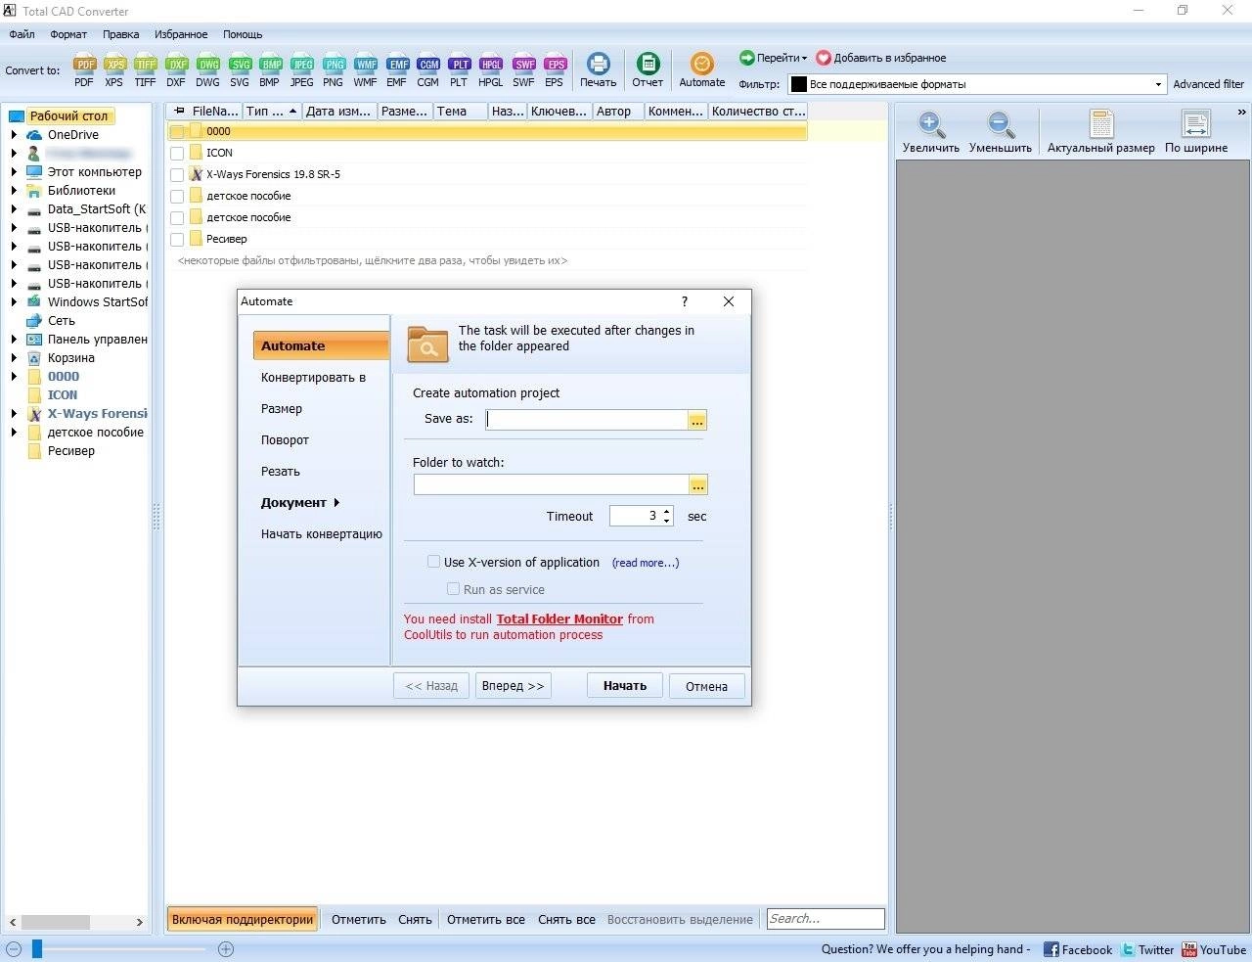This screenshot has width=1252, height=962.
Task: Tick the X-Ways Forensics 19.8 SR-5 checkbox
Action: coord(177,174)
